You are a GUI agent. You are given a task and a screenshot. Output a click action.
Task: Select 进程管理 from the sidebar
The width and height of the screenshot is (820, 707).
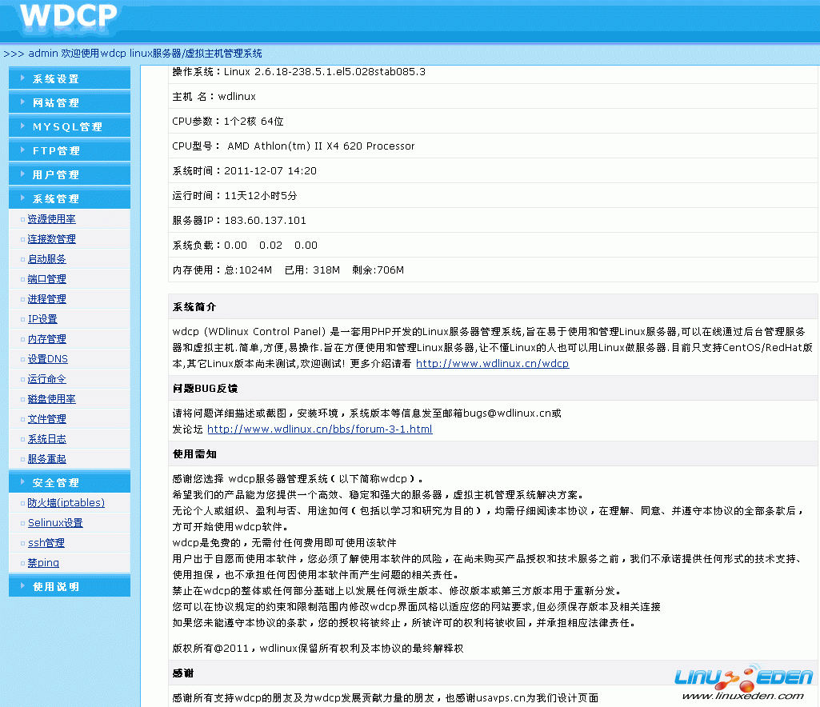point(46,298)
